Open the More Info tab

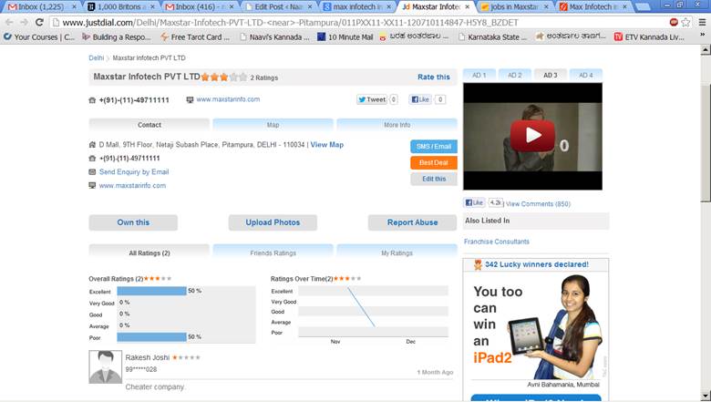pyautogui.click(x=397, y=125)
